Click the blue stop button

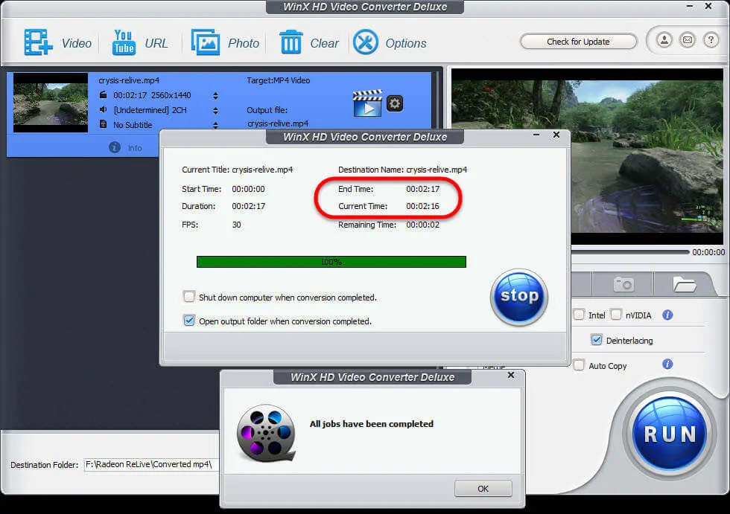[x=519, y=297]
